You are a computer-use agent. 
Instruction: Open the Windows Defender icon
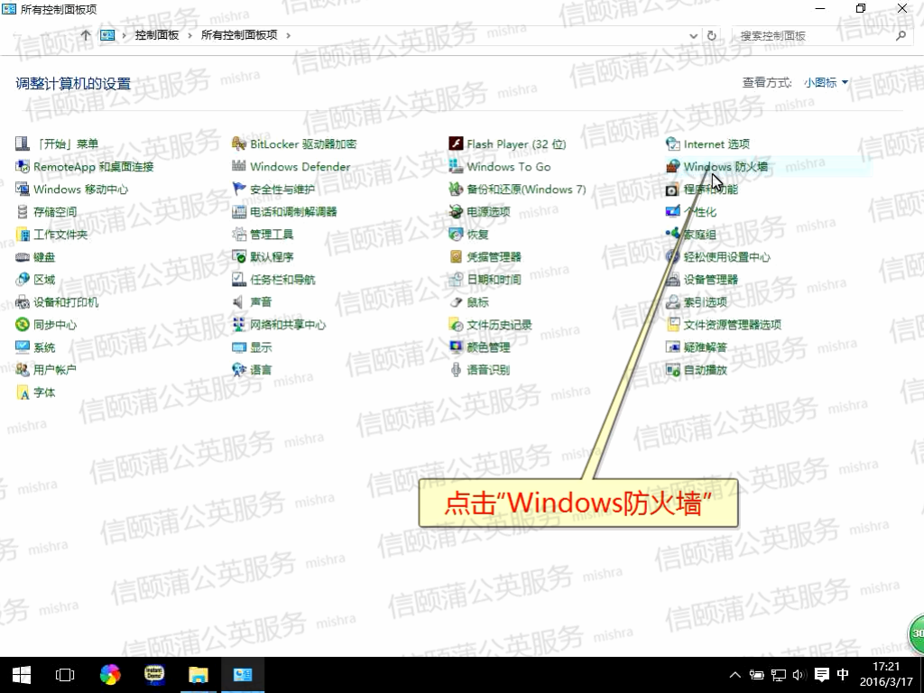click(239, 167)
